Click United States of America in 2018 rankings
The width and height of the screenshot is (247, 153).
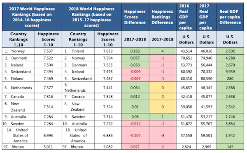click(78, 135)
